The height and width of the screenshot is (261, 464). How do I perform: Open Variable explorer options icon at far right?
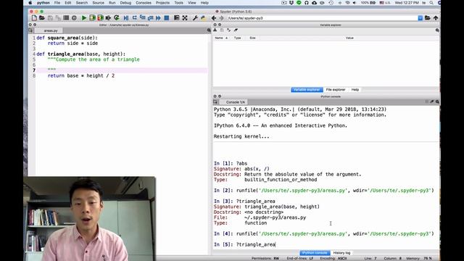click(437, 30)
